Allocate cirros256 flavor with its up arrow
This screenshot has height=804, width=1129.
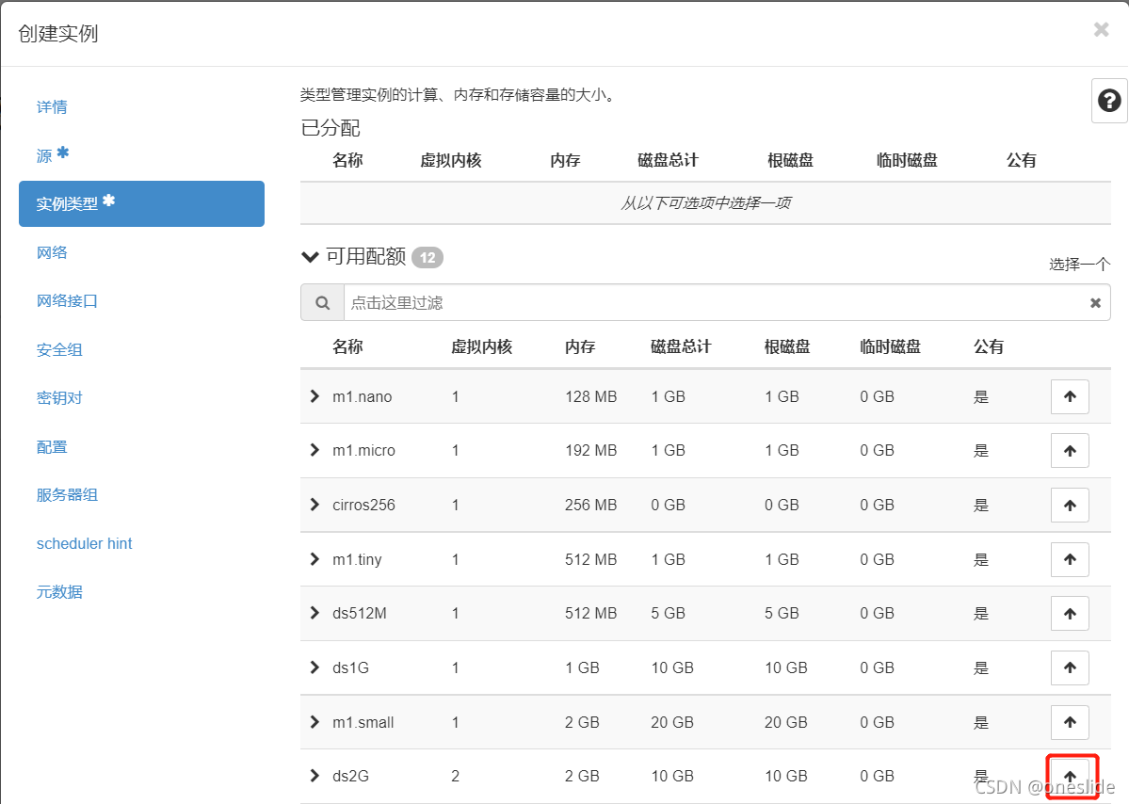1070,506
